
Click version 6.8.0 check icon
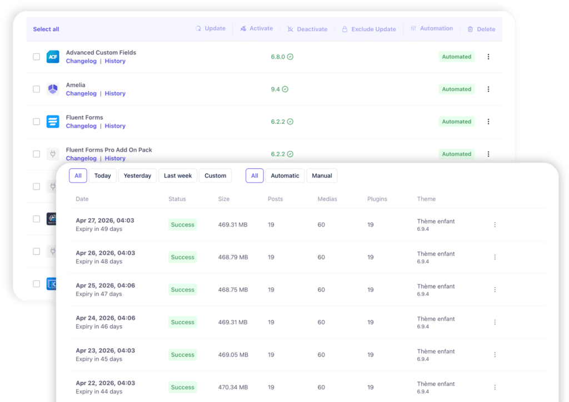pyautogui.click(x=290, y=57)
